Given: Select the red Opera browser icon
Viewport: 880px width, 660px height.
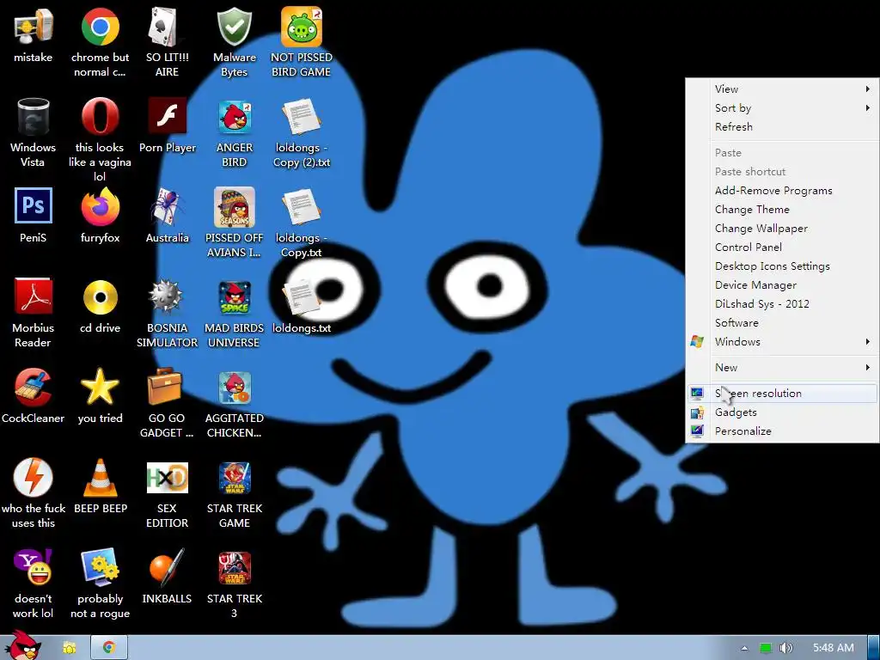Looking at the screenshot, I should (x=100, y=117).
